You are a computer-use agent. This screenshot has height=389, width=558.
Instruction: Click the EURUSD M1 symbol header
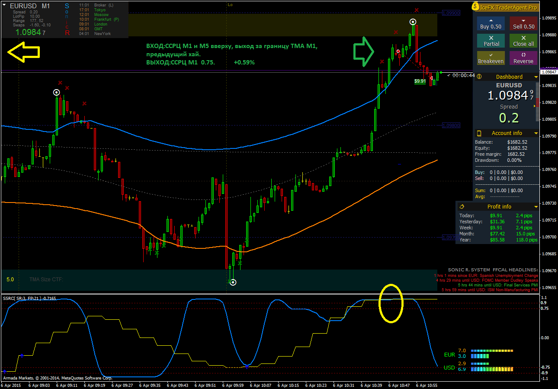coord(30,6)
